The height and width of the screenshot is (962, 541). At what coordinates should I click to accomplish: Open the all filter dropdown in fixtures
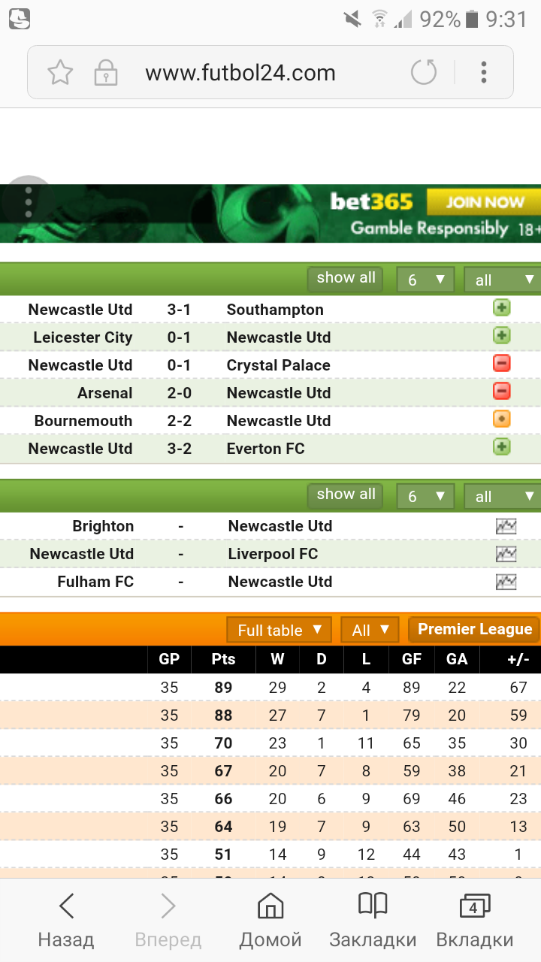(x=502, y=496)
